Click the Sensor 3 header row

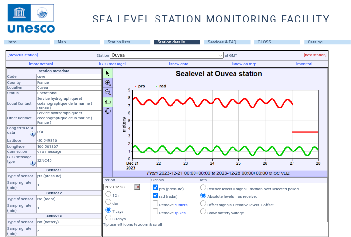[54, 215]
